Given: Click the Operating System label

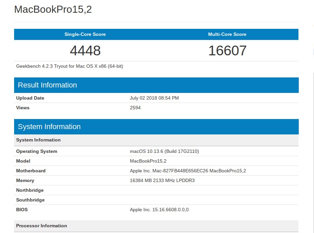Looking at the screenshot, I should pyautogui.click(x=37, y=152).
